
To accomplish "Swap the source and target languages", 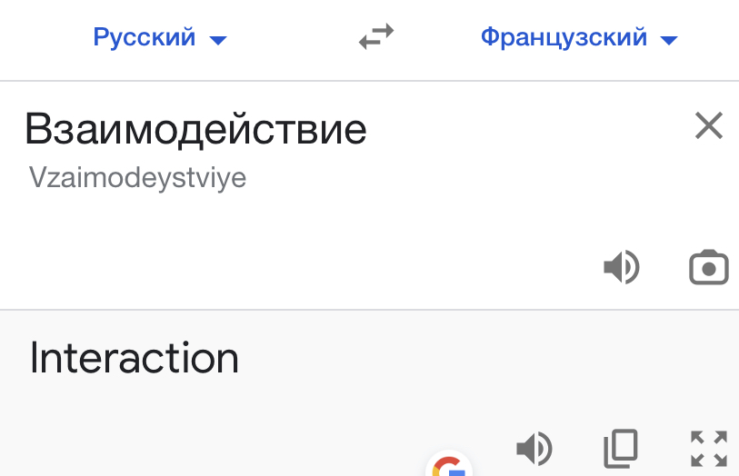I will 375,38.
